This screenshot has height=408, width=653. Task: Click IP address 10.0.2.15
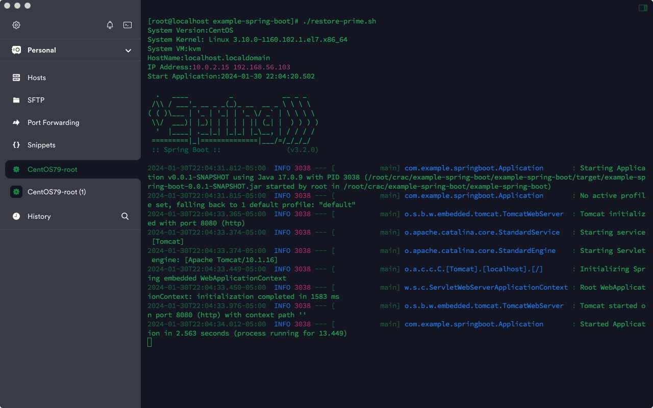(211, 67)
